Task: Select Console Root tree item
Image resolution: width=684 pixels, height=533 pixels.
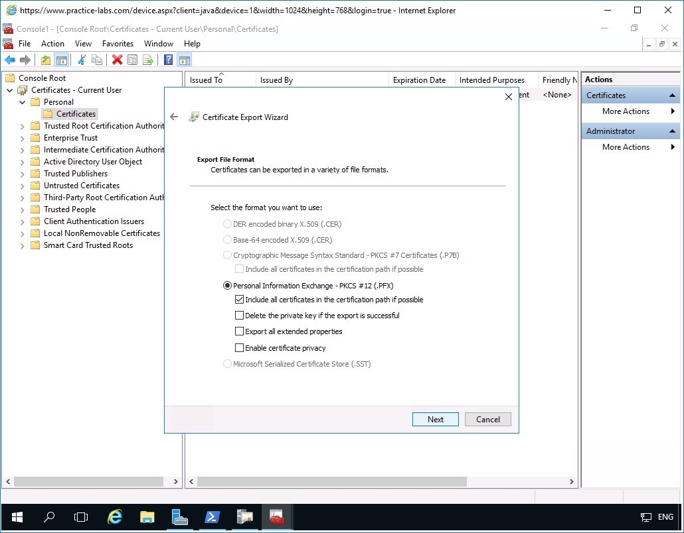Action: 42,78
